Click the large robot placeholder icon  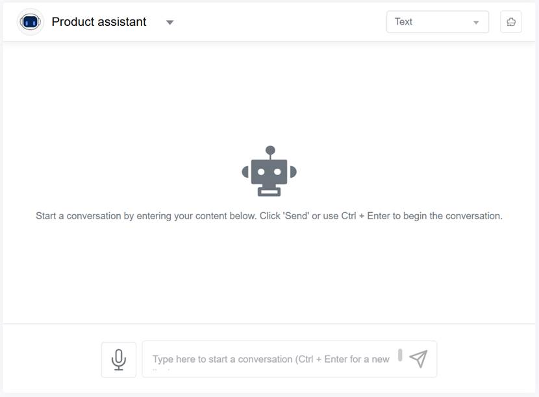click(x=269, y=172)
